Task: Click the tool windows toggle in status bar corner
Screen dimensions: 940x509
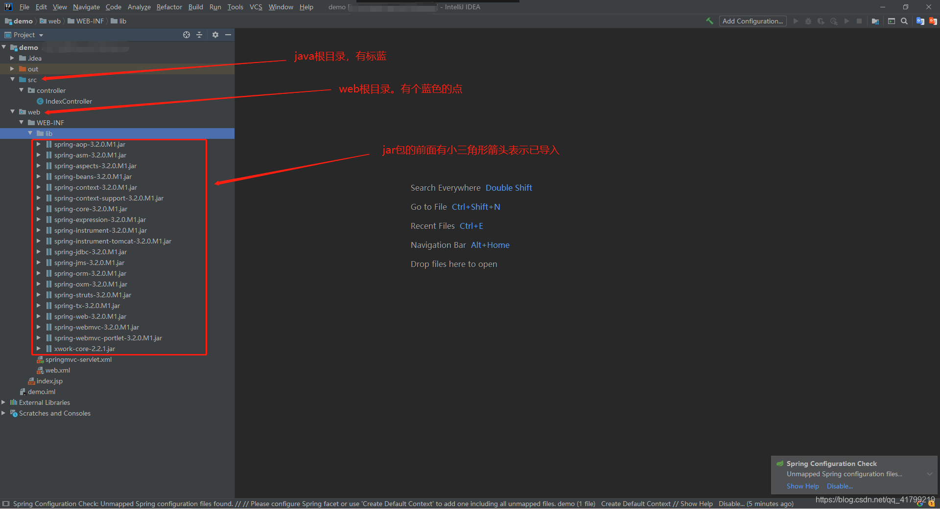Action: pos(6,504)
